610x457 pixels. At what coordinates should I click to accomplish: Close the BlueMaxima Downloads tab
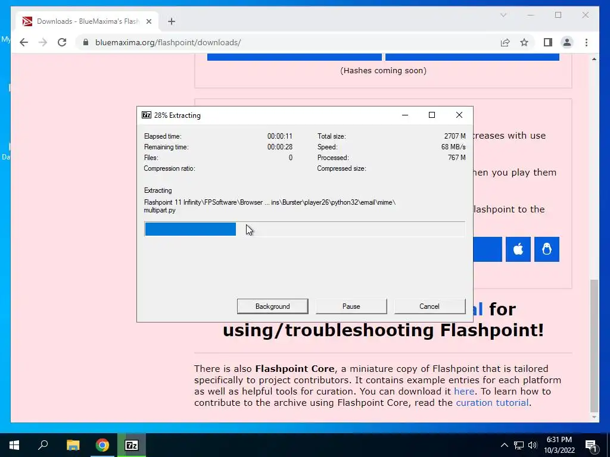[x=148, y=21]
